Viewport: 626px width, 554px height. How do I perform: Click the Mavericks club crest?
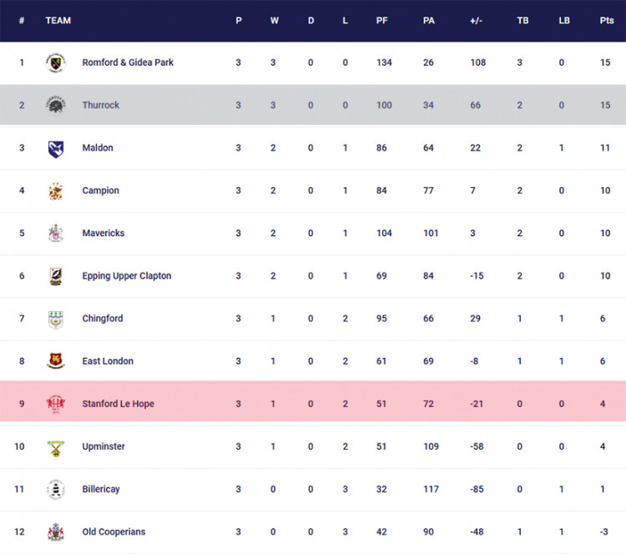click(56, 233)
